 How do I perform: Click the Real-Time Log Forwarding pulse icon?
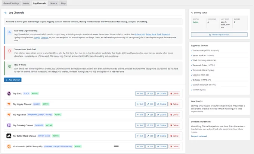coord(10,32)
